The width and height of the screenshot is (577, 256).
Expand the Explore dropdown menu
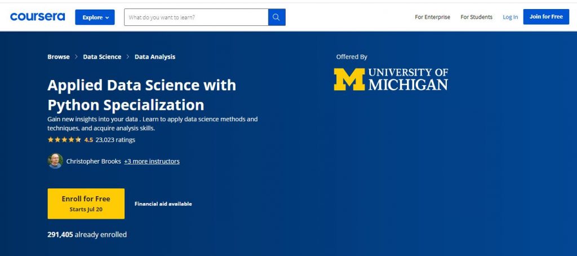click(x=95, y=17)
